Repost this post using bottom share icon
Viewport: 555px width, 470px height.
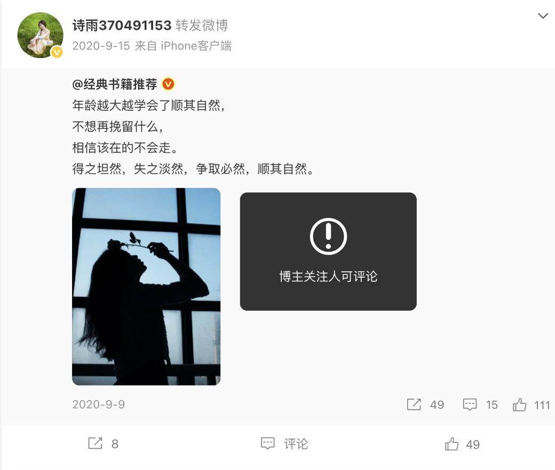coord(95,443)
